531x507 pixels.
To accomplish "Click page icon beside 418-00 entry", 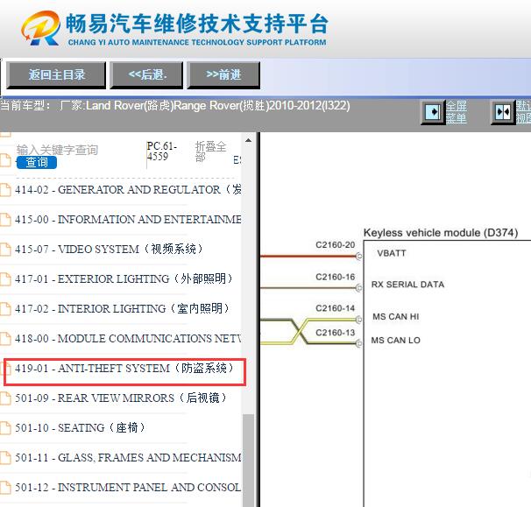I will (5, 339).
